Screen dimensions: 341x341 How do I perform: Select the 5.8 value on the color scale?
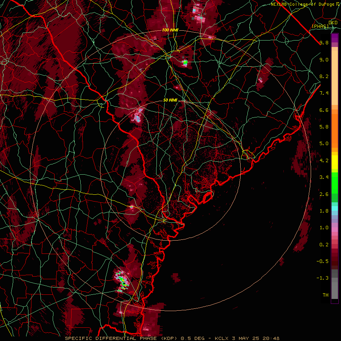point(324,127)
